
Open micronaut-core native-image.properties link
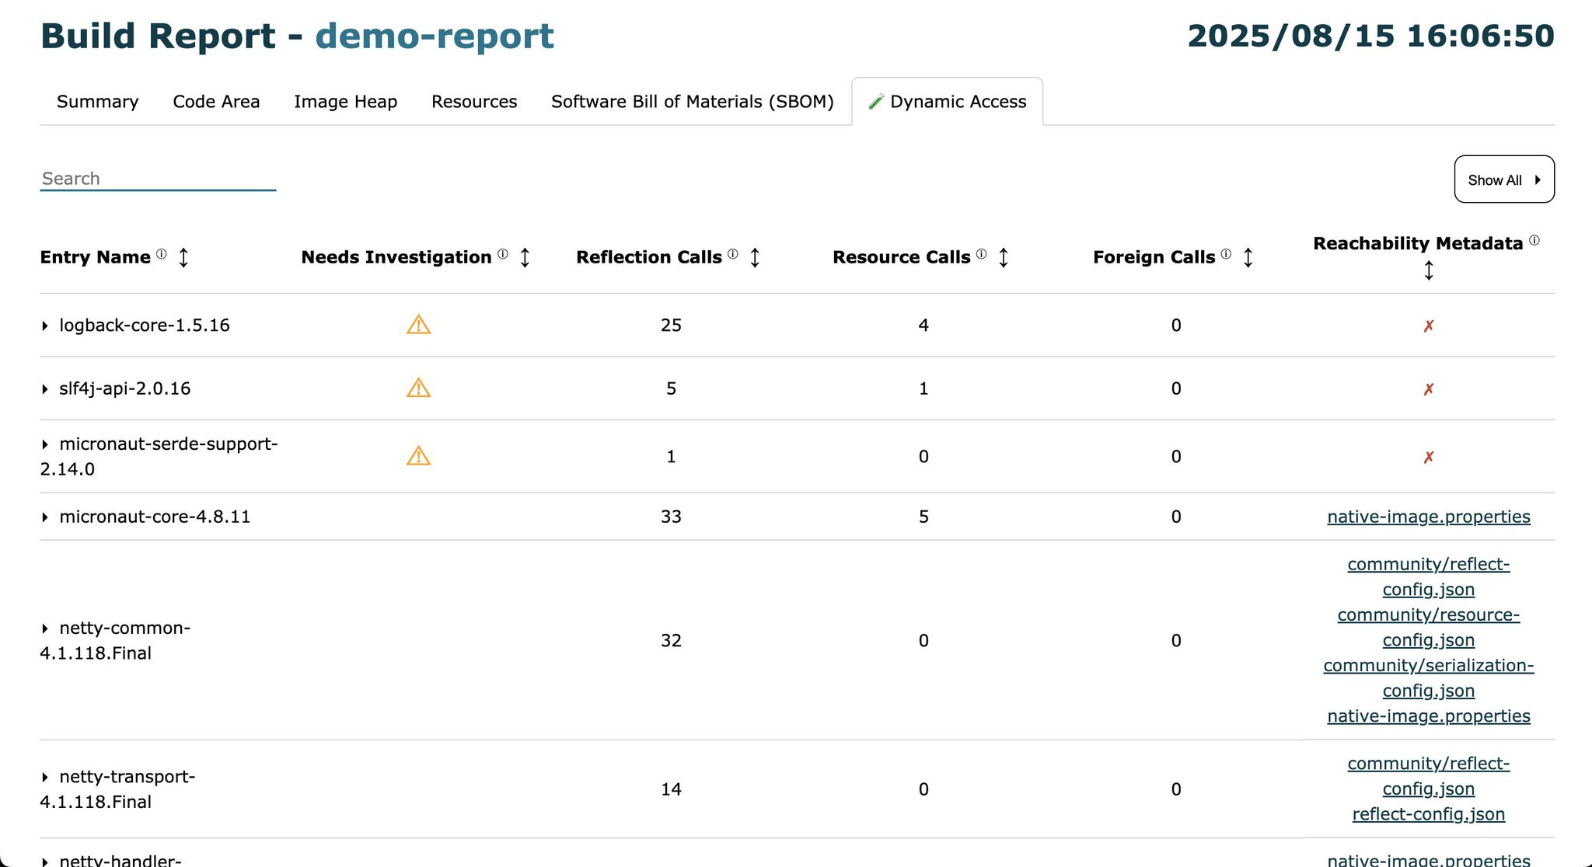coord(1428,517)
